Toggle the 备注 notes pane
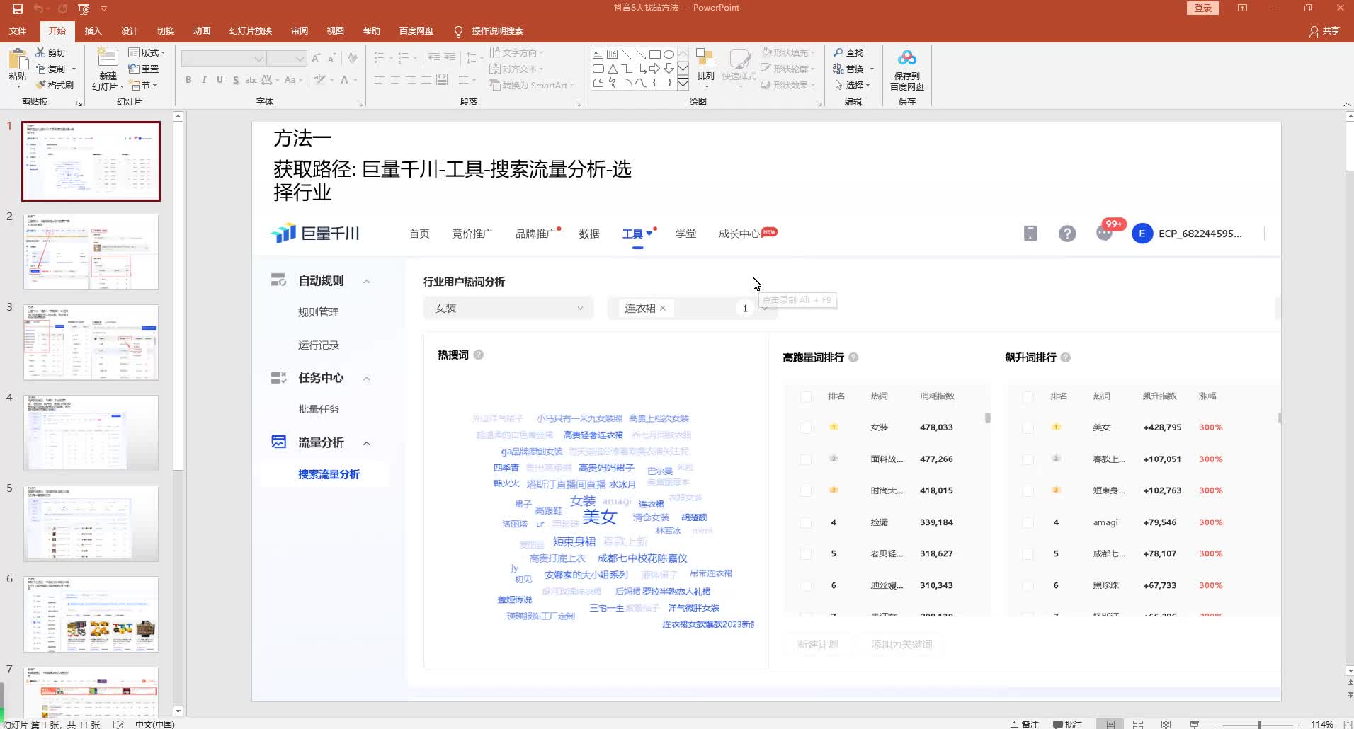Screen dimensions: 1354x729 (x=1024, y=724)
